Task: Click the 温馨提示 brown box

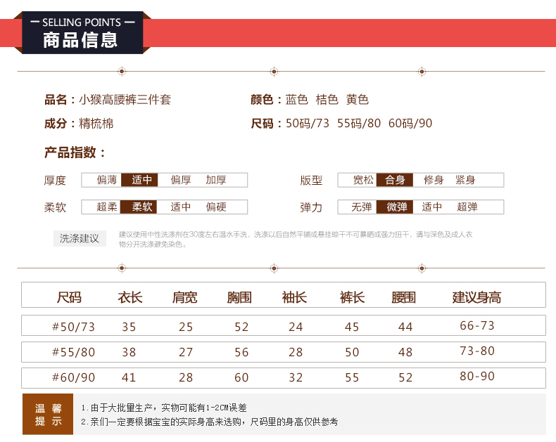Action: (x=49, y=414)
